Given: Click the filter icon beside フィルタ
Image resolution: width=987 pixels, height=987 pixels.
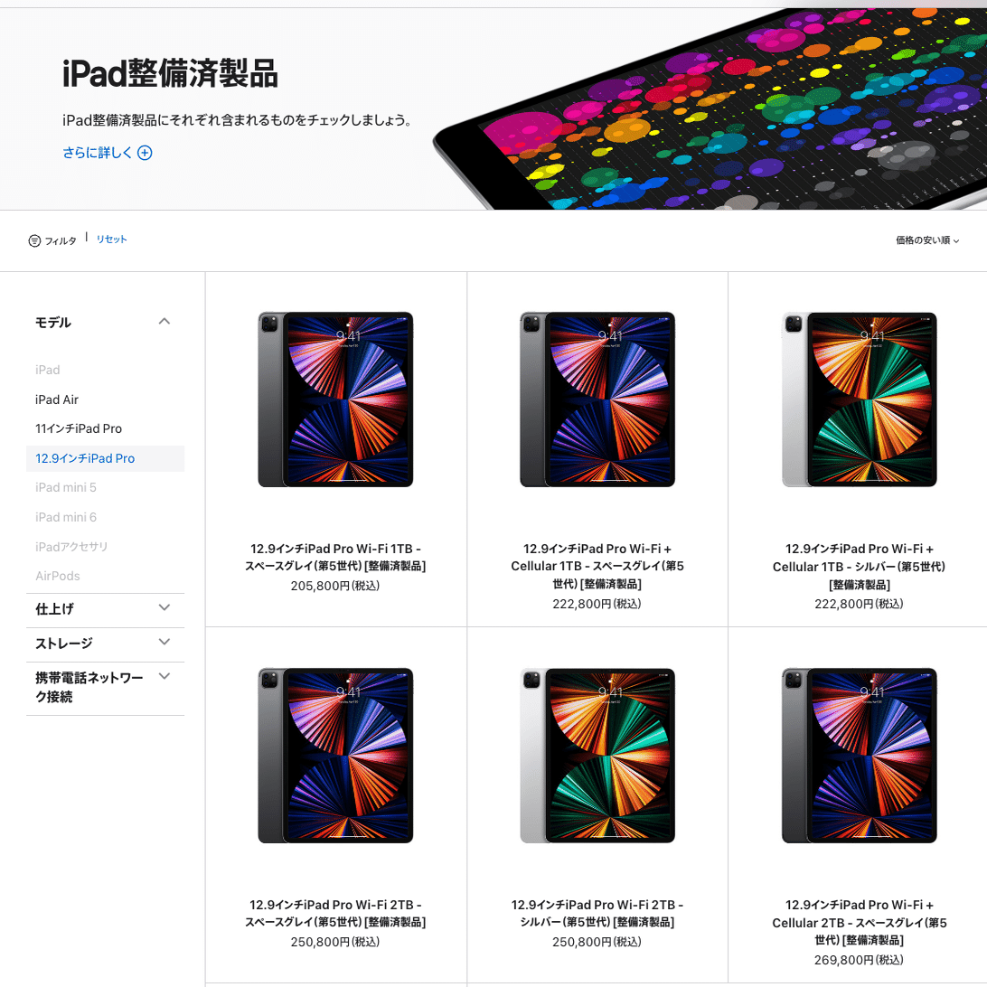Looking at the screenshot, I should point(34,240).
